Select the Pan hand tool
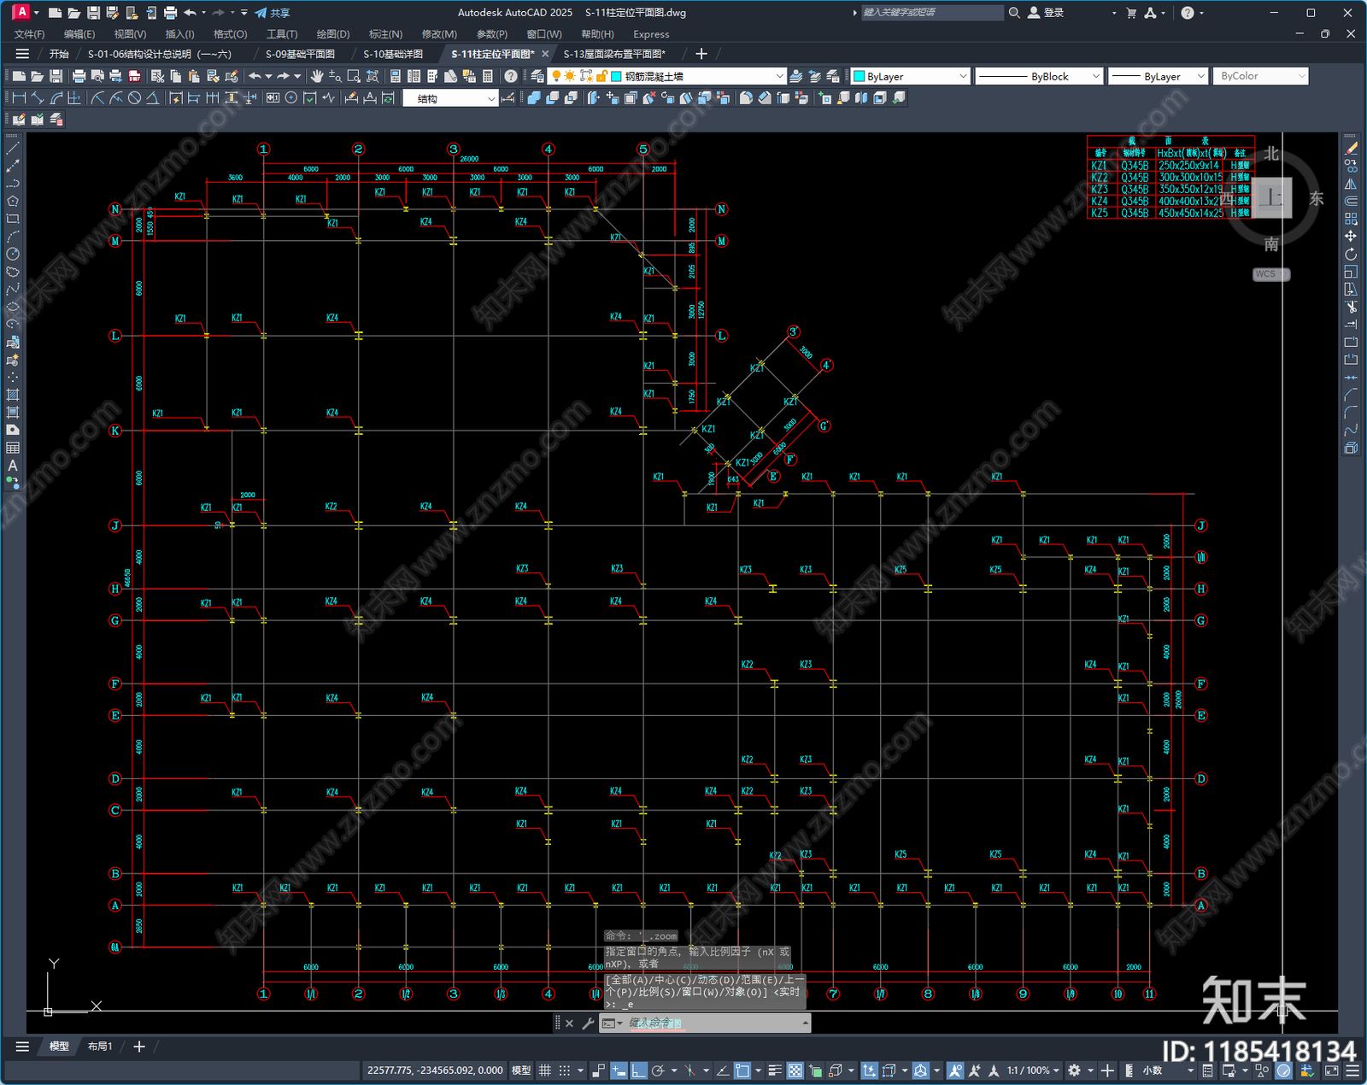This screenshot has height=1085, width=1367. [317, 76]
